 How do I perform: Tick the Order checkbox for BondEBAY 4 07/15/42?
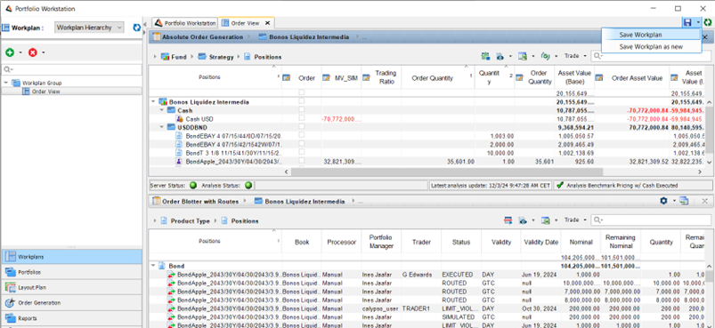[x=301, y=144]
